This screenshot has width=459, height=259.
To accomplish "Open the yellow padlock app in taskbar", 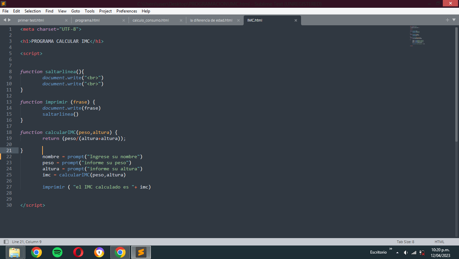I will 99,252.
